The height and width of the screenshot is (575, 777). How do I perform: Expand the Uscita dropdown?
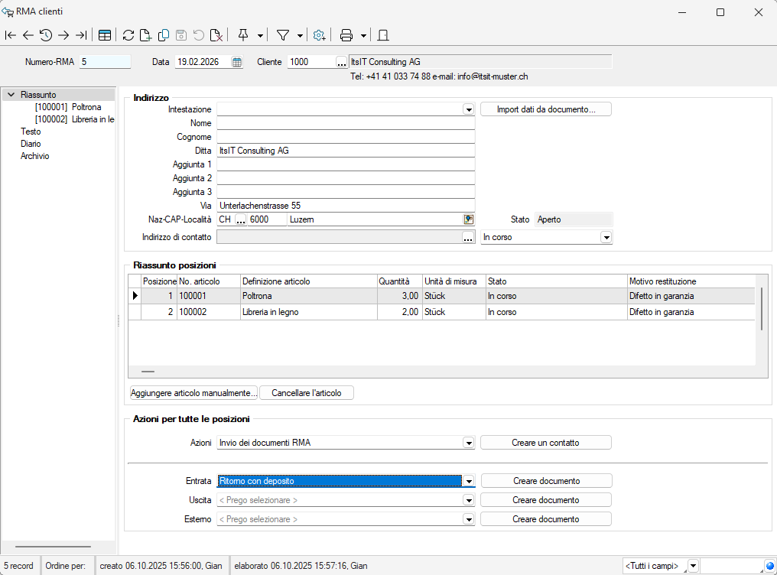(x=468, y=500)
